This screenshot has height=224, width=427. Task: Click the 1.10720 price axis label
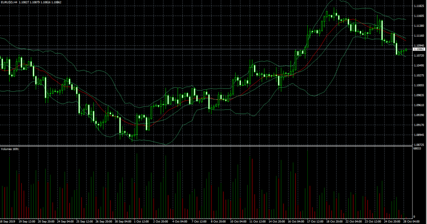[419, 55]
